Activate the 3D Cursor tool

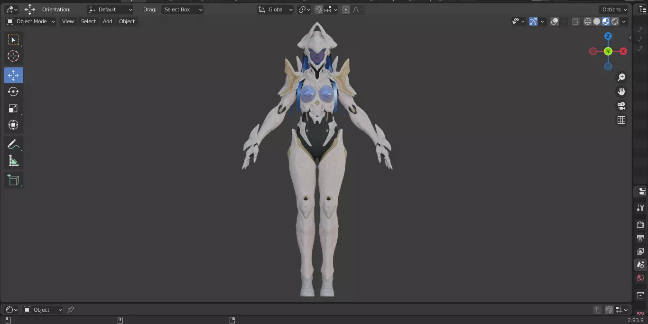[13, 56]
